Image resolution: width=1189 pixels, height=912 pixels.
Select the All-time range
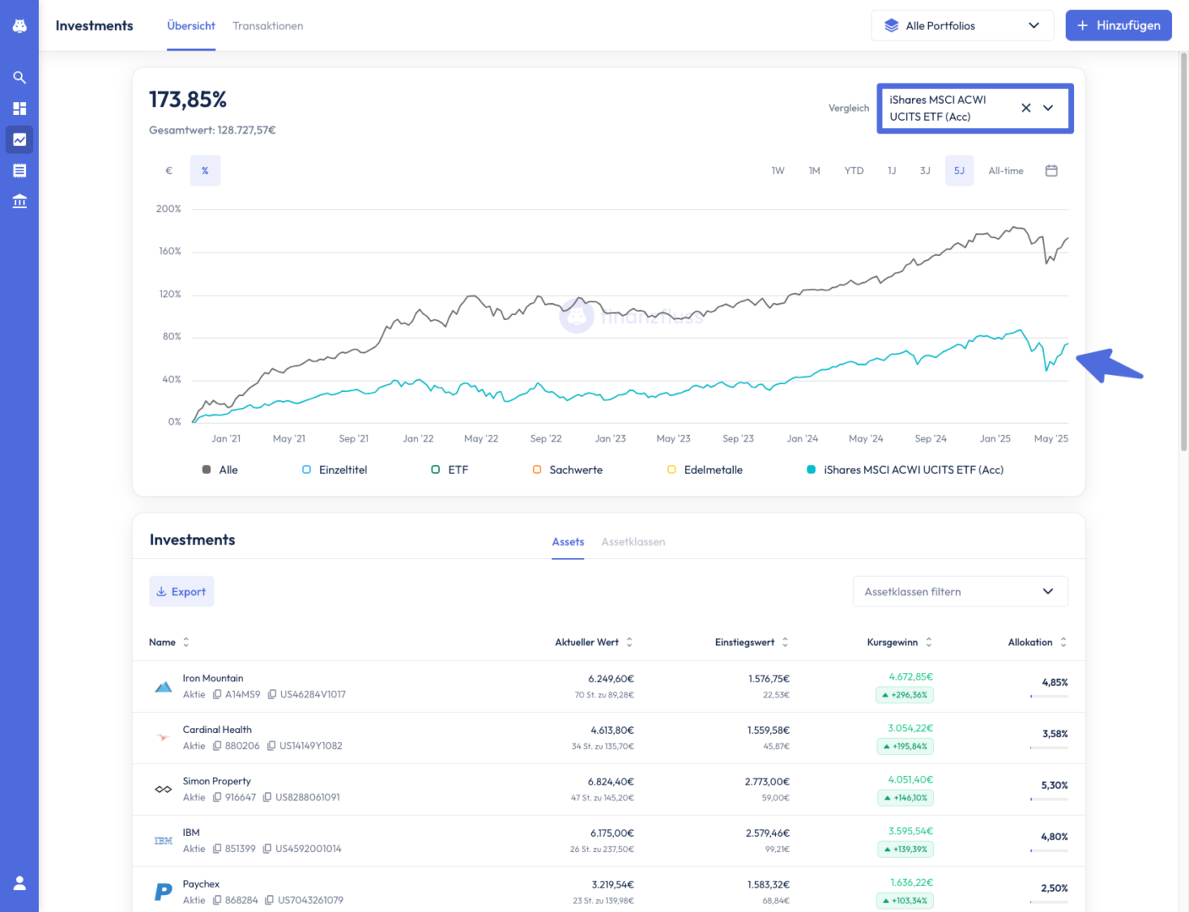click(x=1006, y=171)
